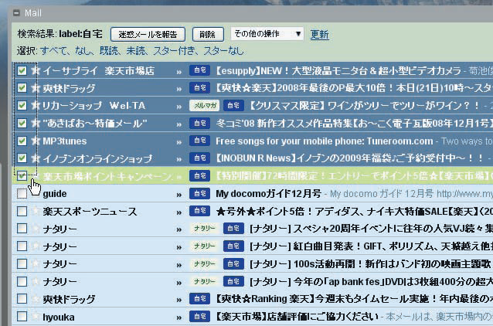The height and width of the screenshot is (326, 493).
Task: Click the メルマガ label on リカーショップ row
Action: tap(204, 106)
